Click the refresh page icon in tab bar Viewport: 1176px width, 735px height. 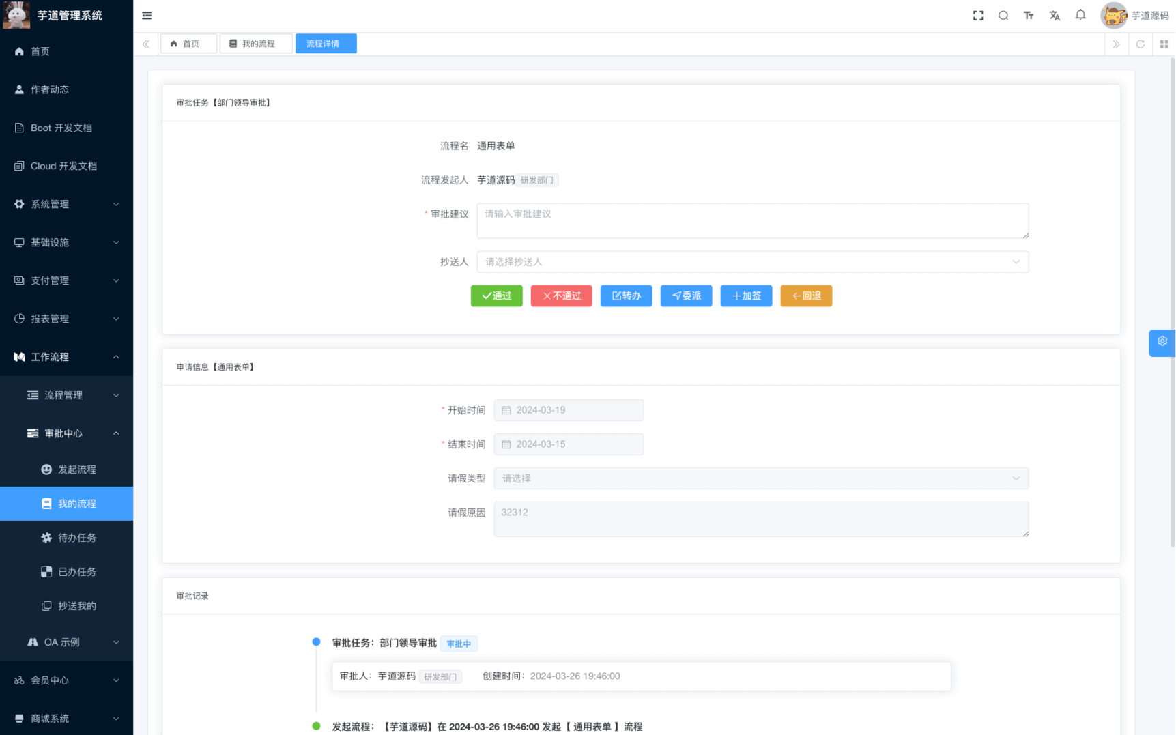(x=1140, y=44)
